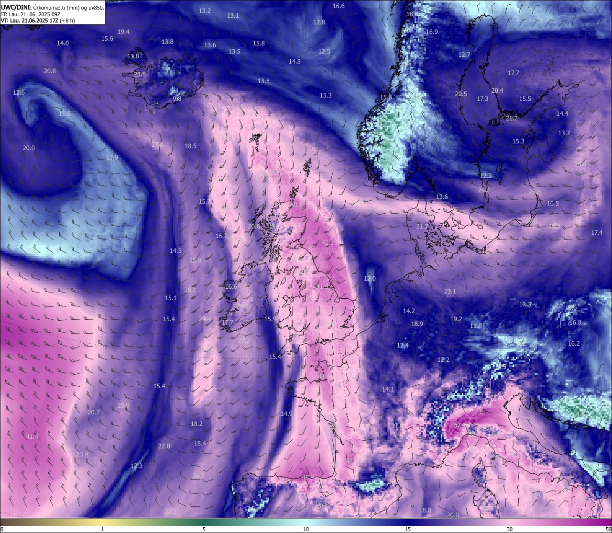Click the map value 23.8 over Iceland

pyautogui.click(x=140, y=74)
